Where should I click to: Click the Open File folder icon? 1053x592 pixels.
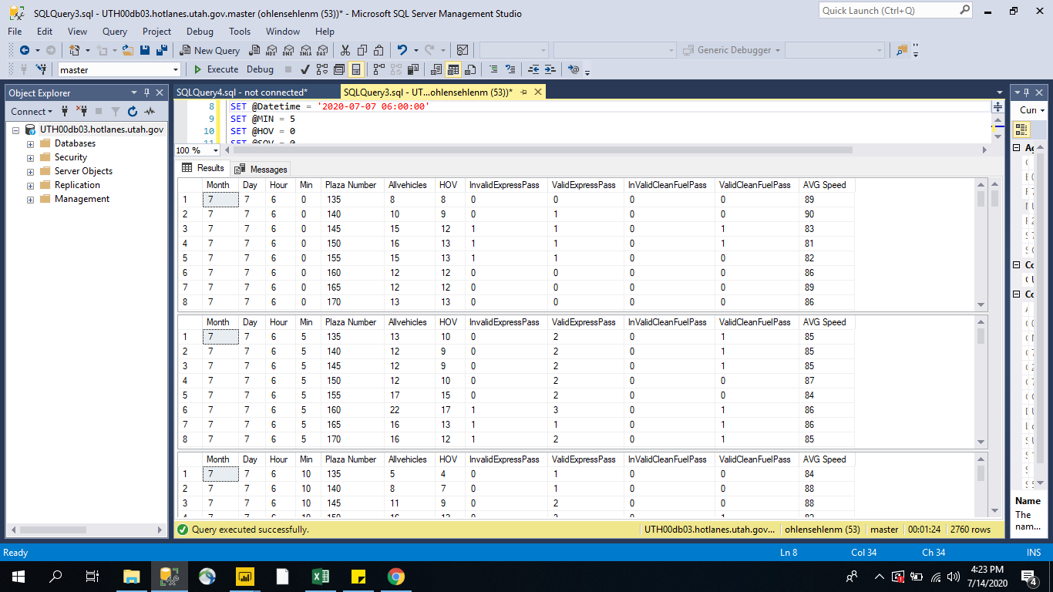pos(128,50)
